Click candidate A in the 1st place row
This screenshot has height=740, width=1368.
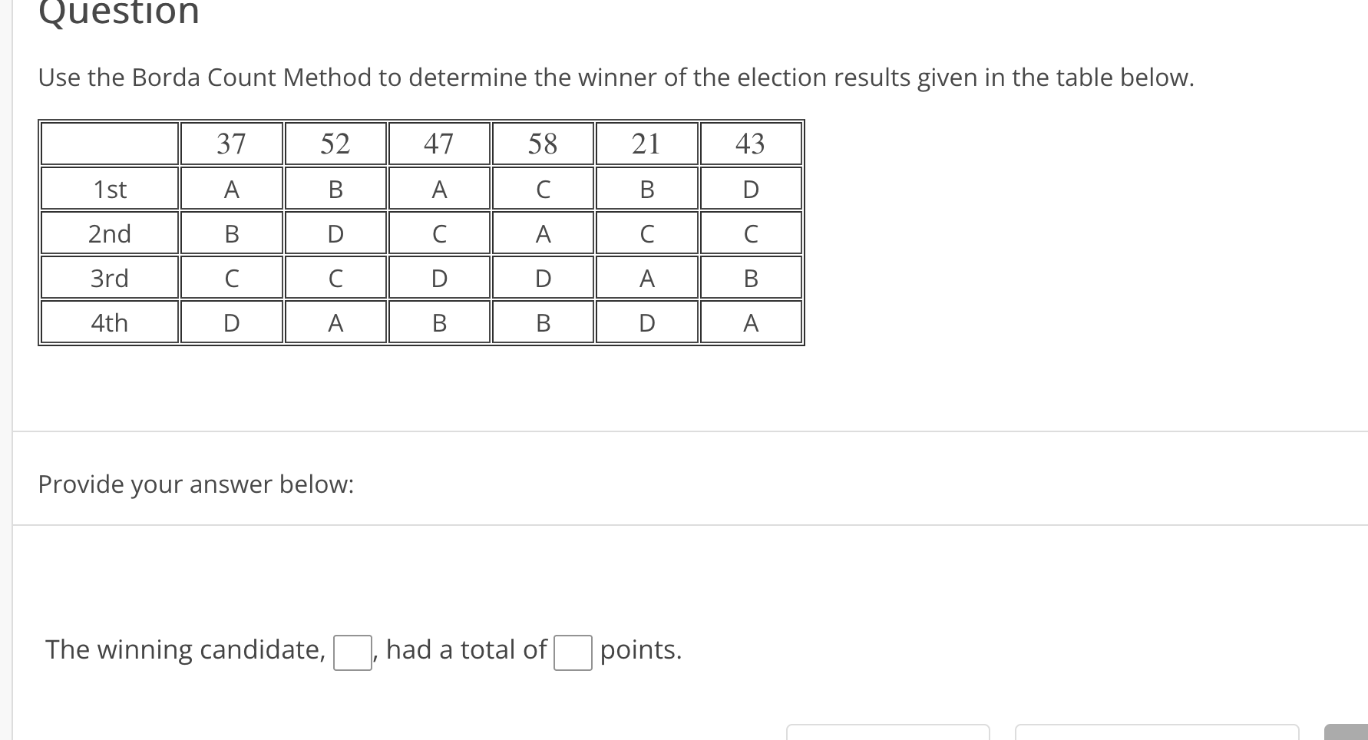point(230,189)
